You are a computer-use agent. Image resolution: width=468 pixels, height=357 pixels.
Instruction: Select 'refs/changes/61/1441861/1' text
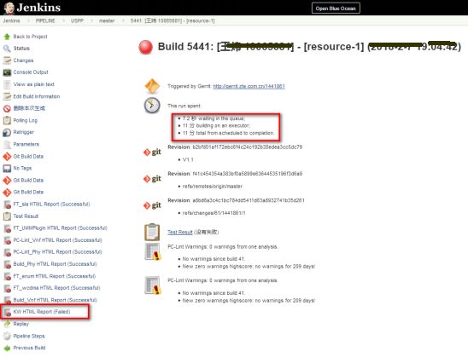tap(214, 213)
